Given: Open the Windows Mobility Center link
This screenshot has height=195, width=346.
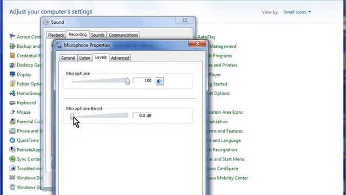Looking at the screenshot, I should point(228,178).
